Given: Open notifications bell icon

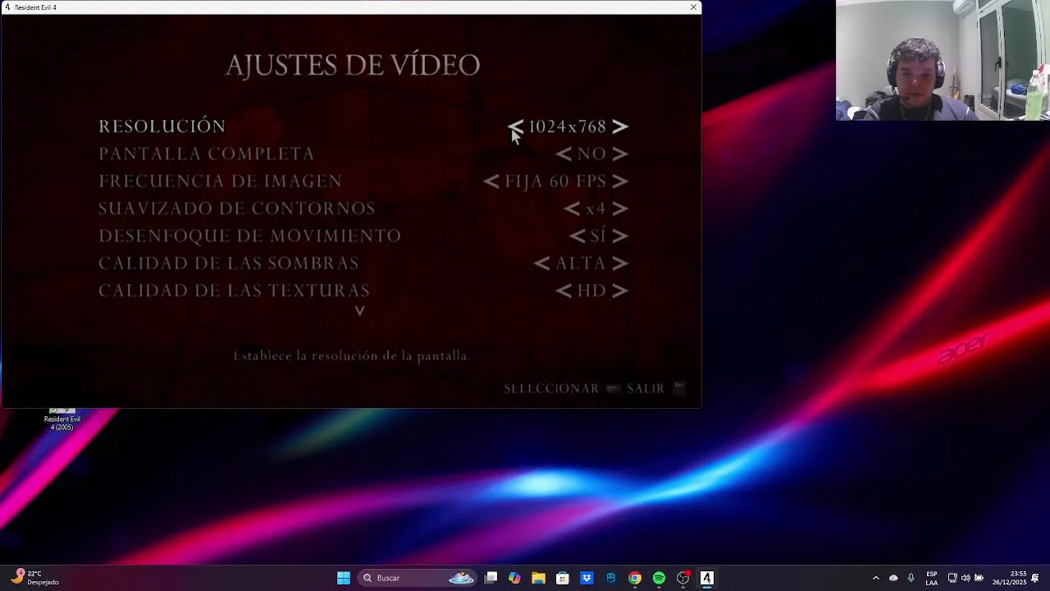Looking at the screenshot, I should pyautogui.click(x=1035, y=578).
